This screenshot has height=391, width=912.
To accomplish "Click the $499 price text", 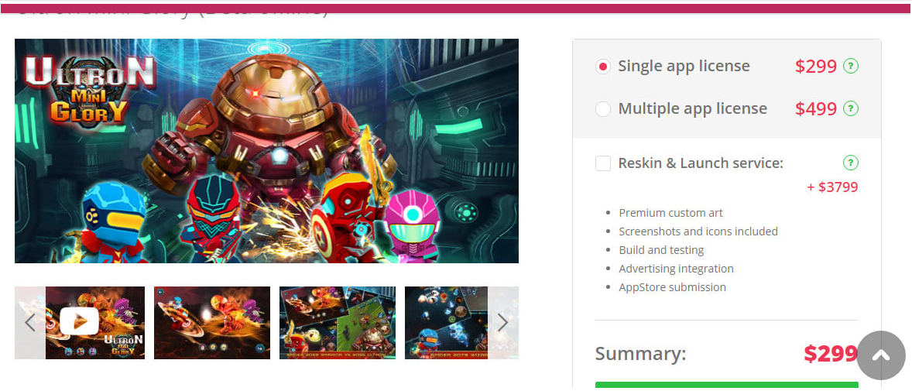I will (816, 109).
